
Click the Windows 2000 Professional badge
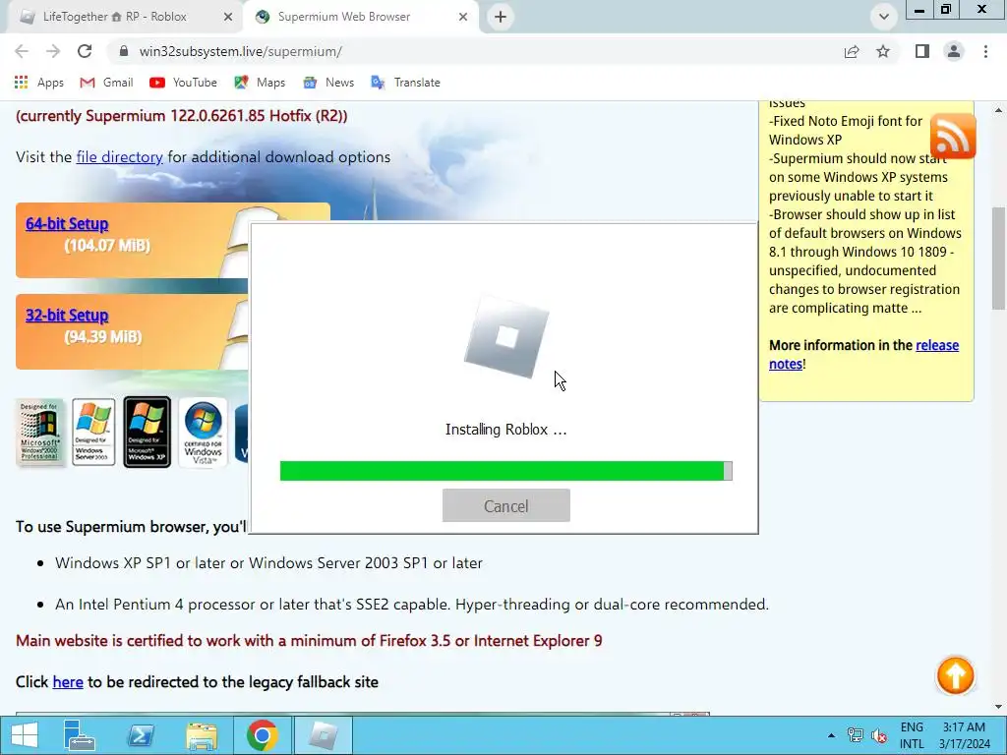(x=39, y=432)
